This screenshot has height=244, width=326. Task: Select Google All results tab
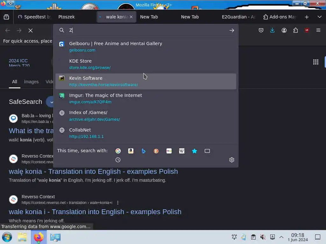pos(15,82)
